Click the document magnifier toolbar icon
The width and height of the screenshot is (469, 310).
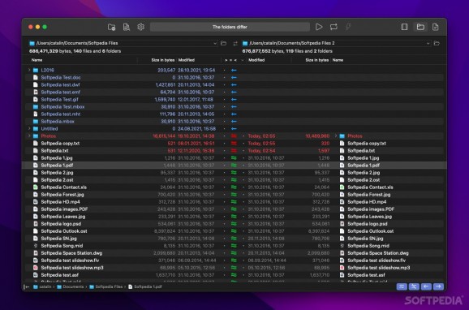[x=127, y=27]
